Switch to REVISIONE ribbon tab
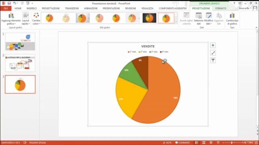This screenshot has height=145, width=259. click(x=130, y=8)
